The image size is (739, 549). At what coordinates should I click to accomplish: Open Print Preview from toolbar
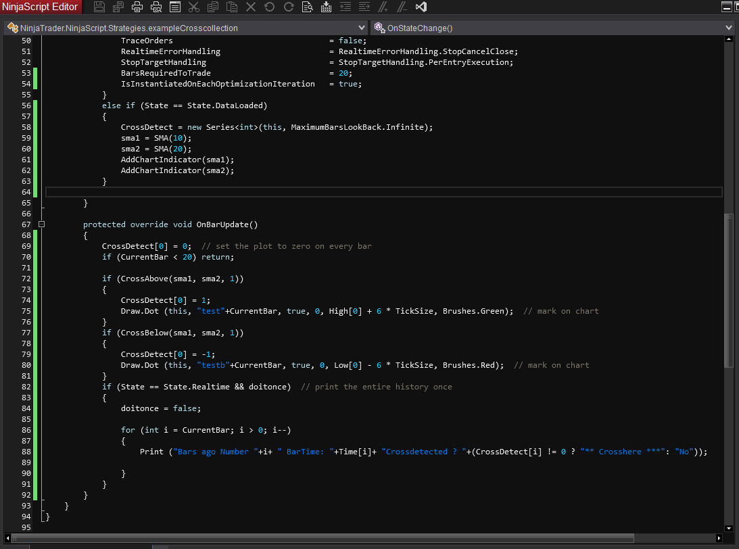(156, 7)
